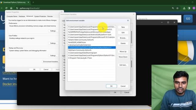Close the Download Python tab
The image size is (196, 110).
coord(28,2)
